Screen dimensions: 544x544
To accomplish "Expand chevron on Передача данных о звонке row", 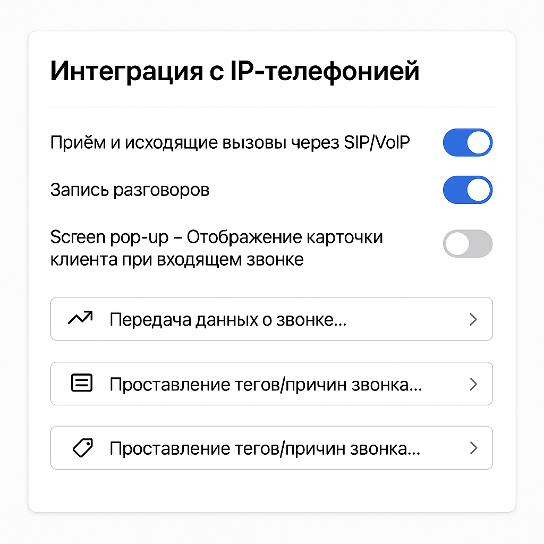I will click(x=473, y=319).
